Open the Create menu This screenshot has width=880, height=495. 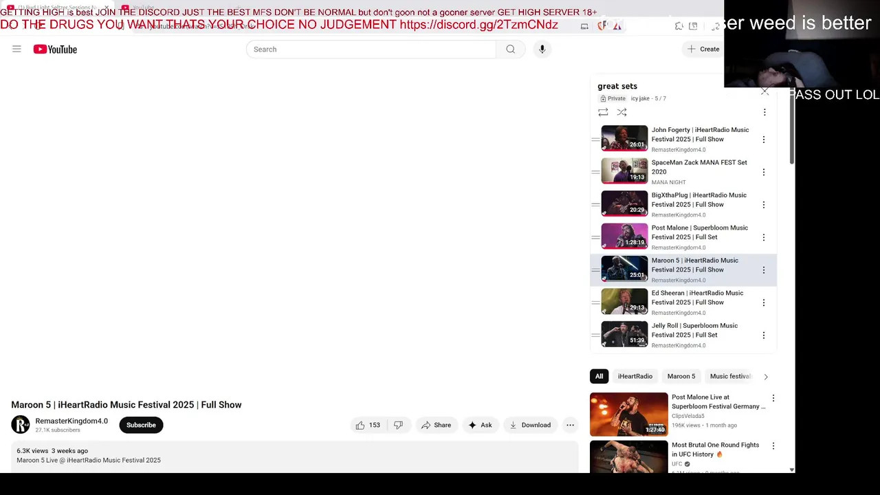coord(703,49)
